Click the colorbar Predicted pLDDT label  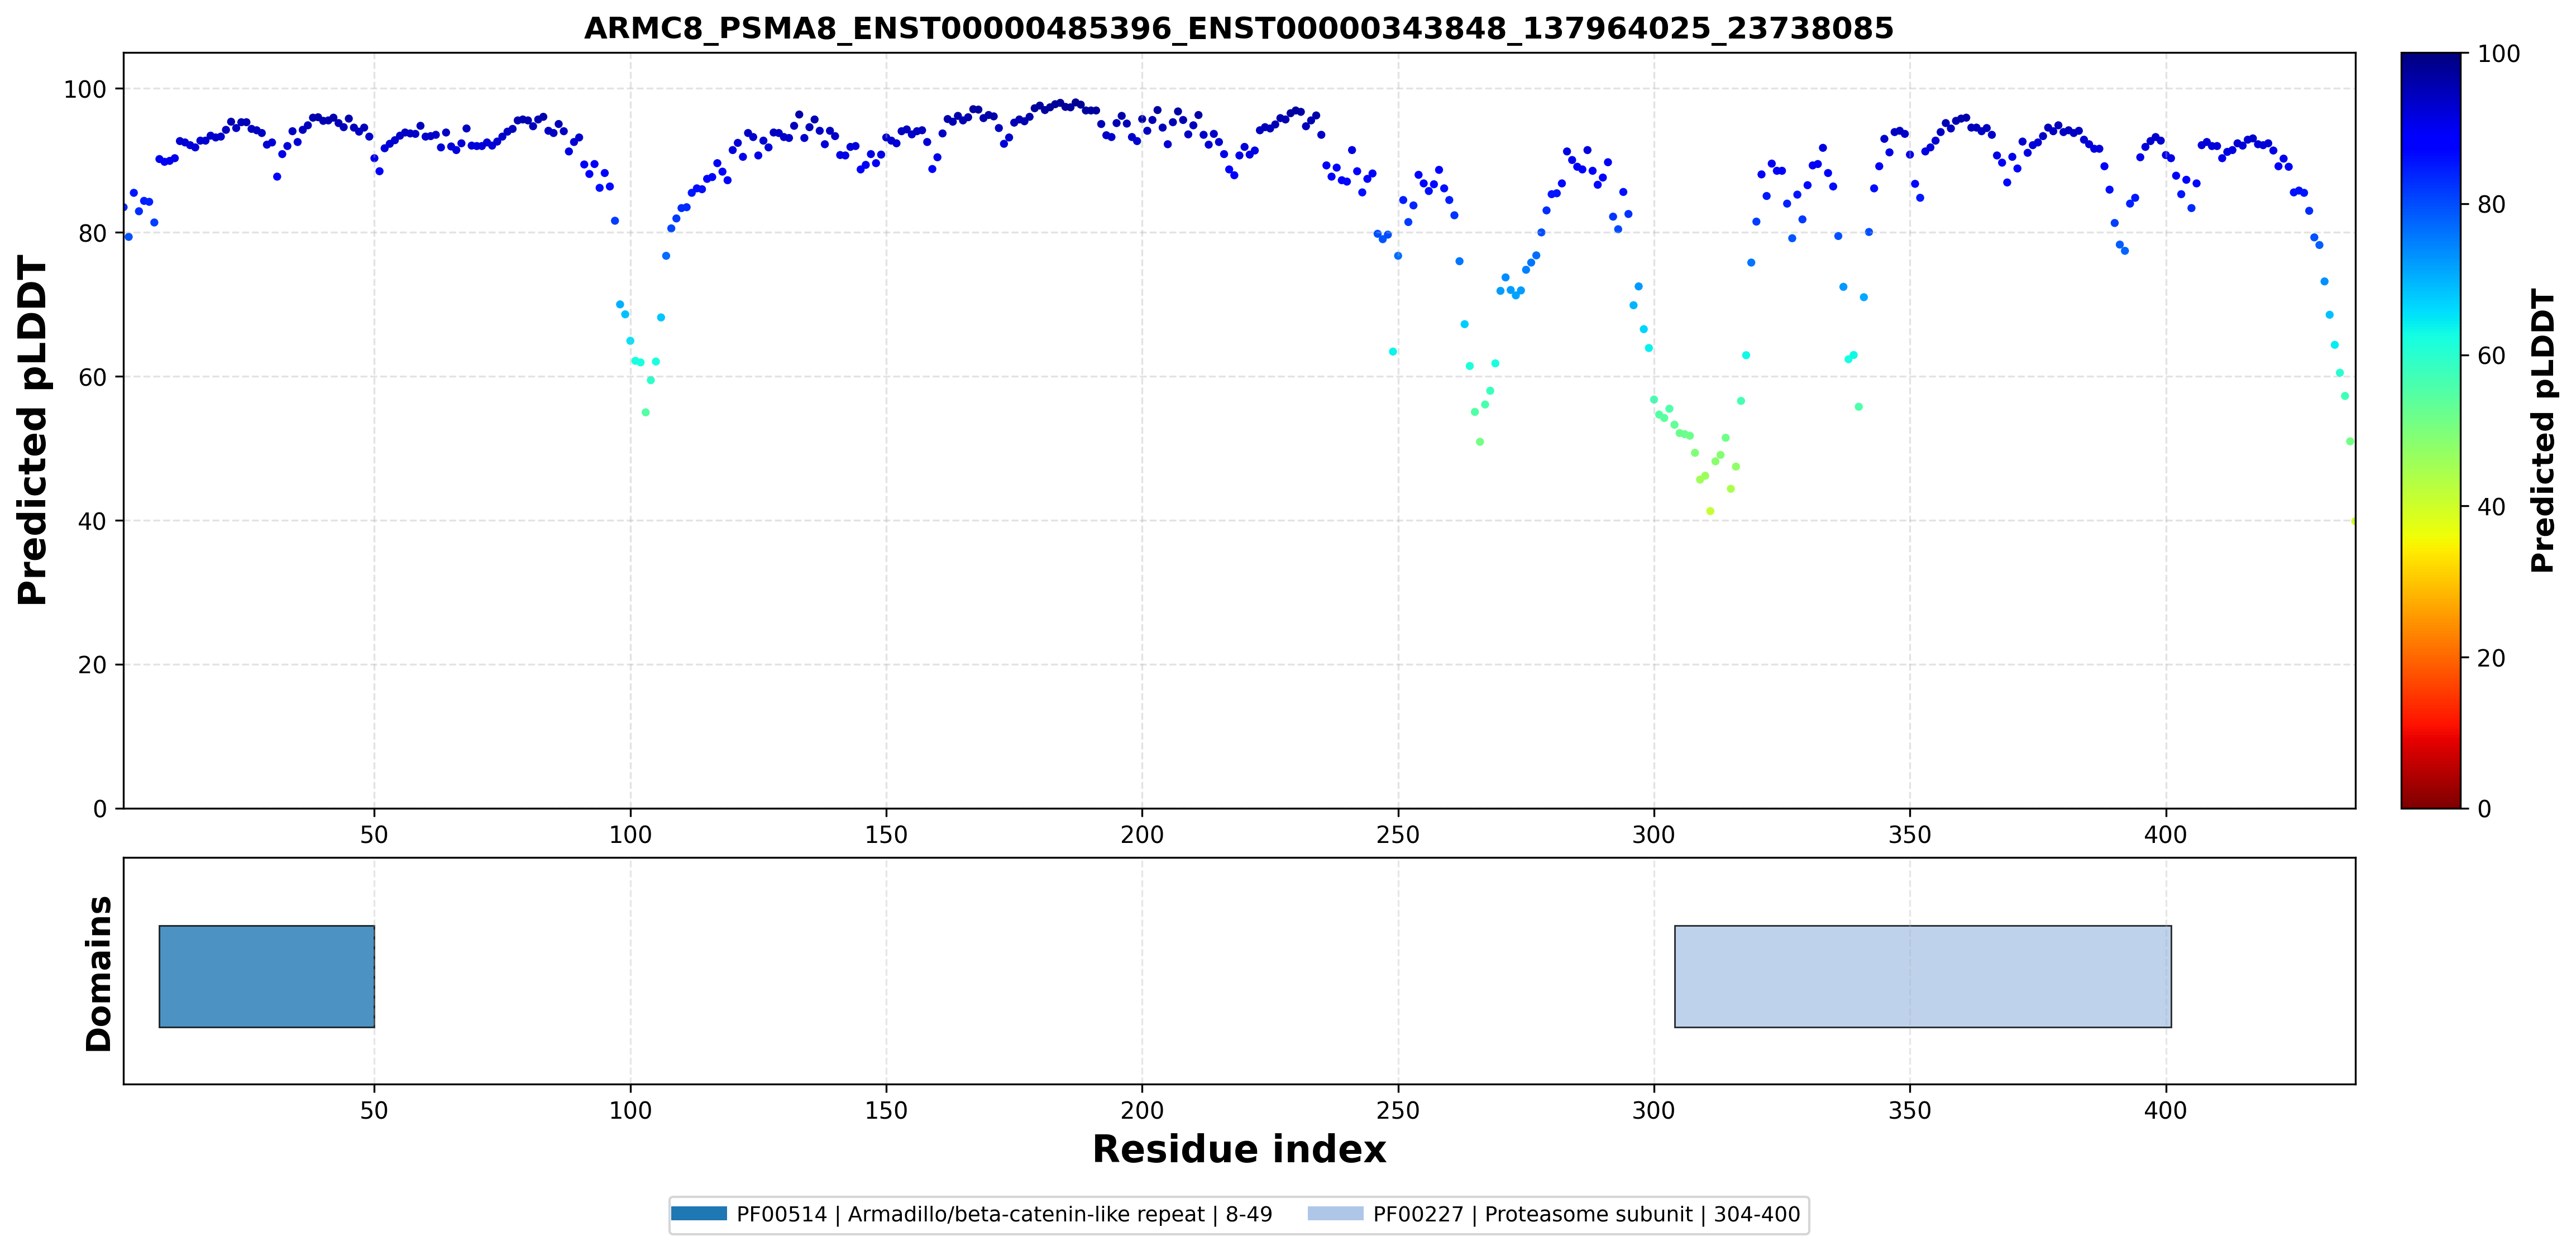tap(2543, 431)
